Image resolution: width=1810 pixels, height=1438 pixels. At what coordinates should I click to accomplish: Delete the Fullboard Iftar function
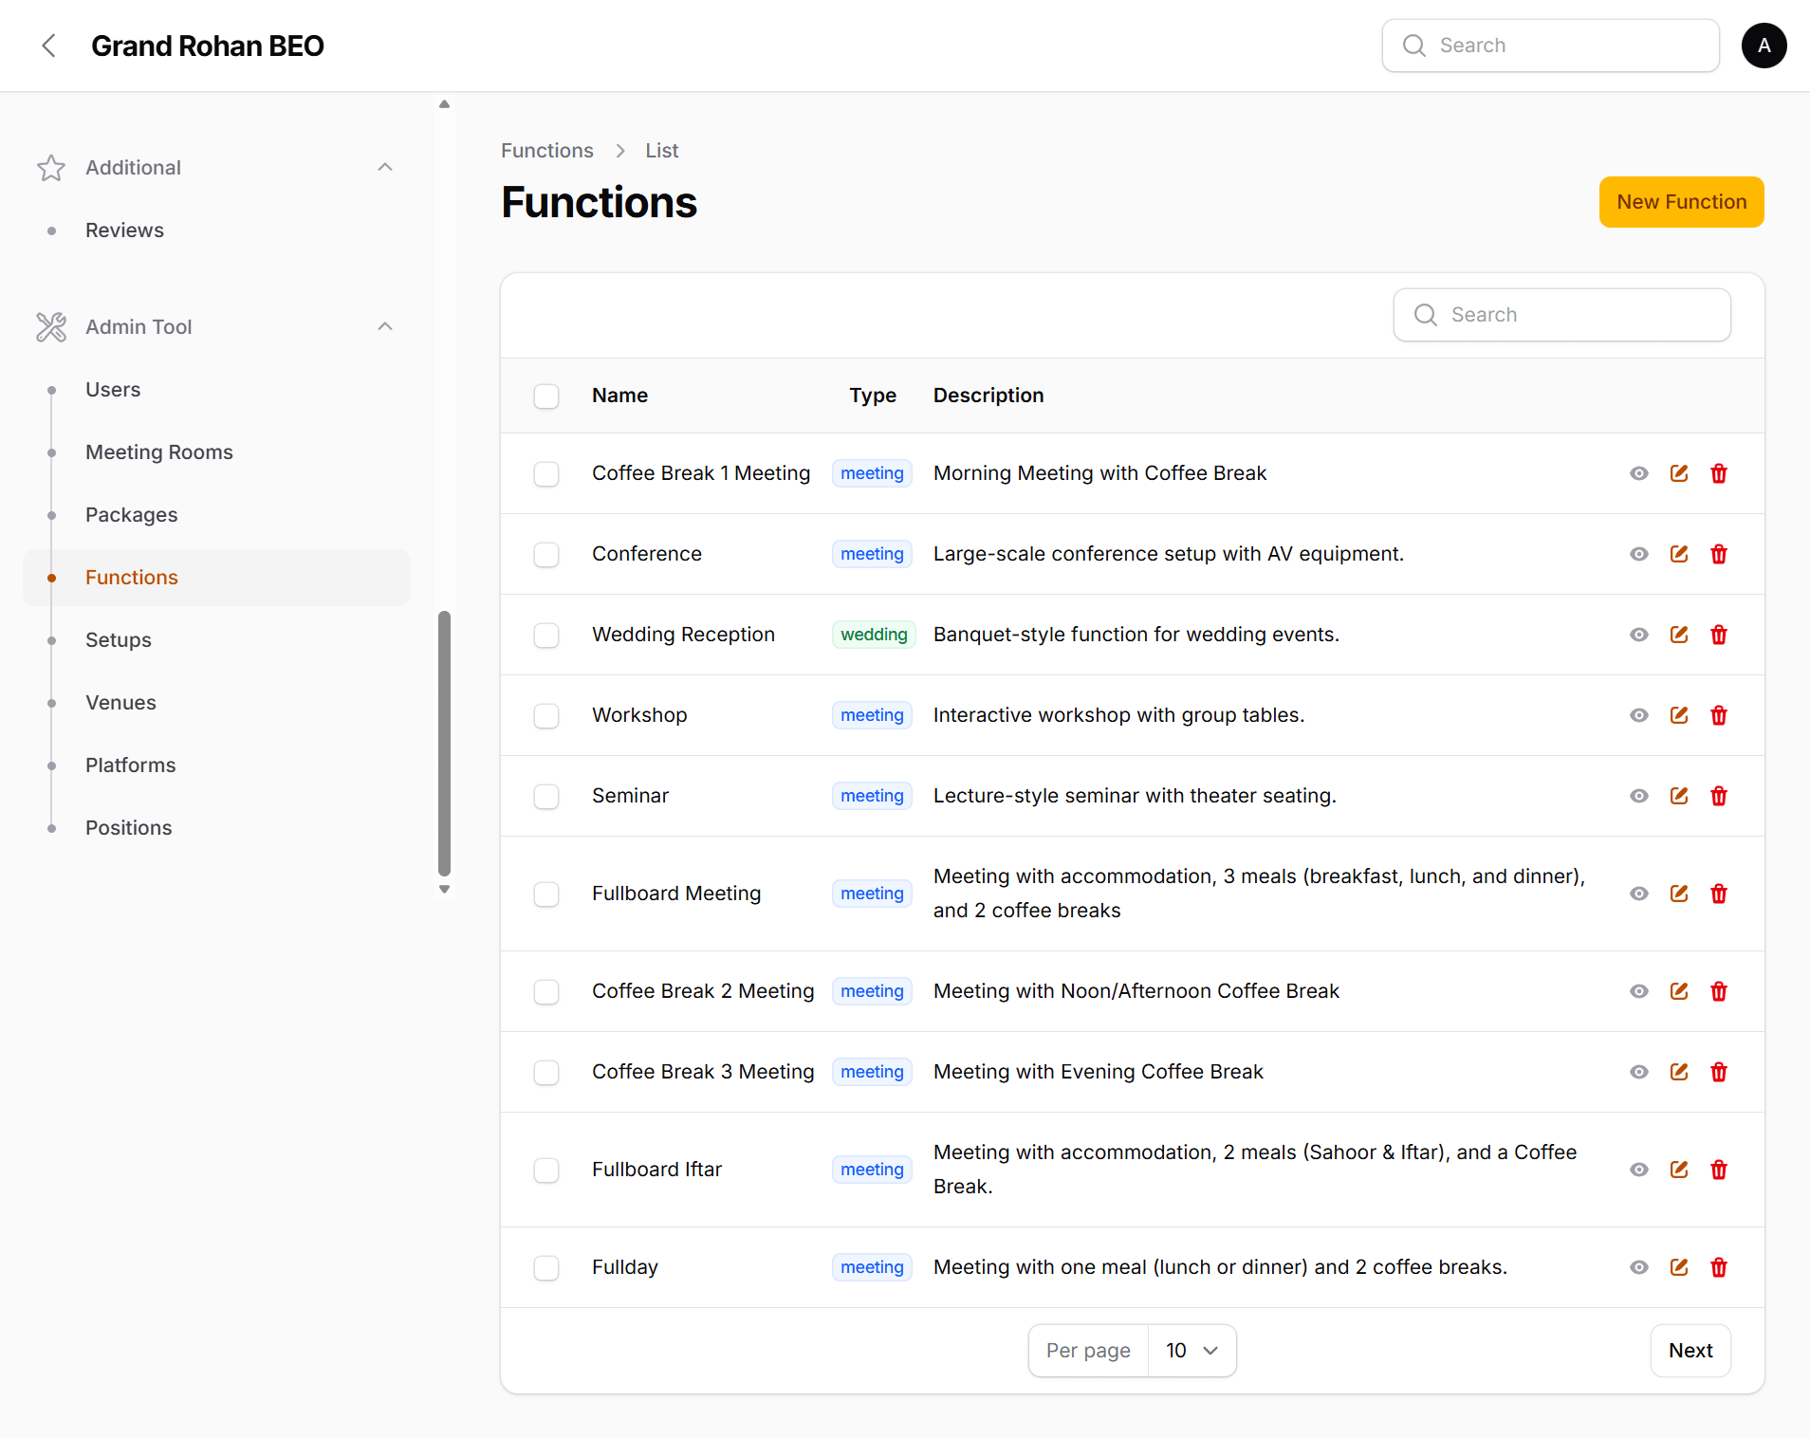point(1719,1170)
